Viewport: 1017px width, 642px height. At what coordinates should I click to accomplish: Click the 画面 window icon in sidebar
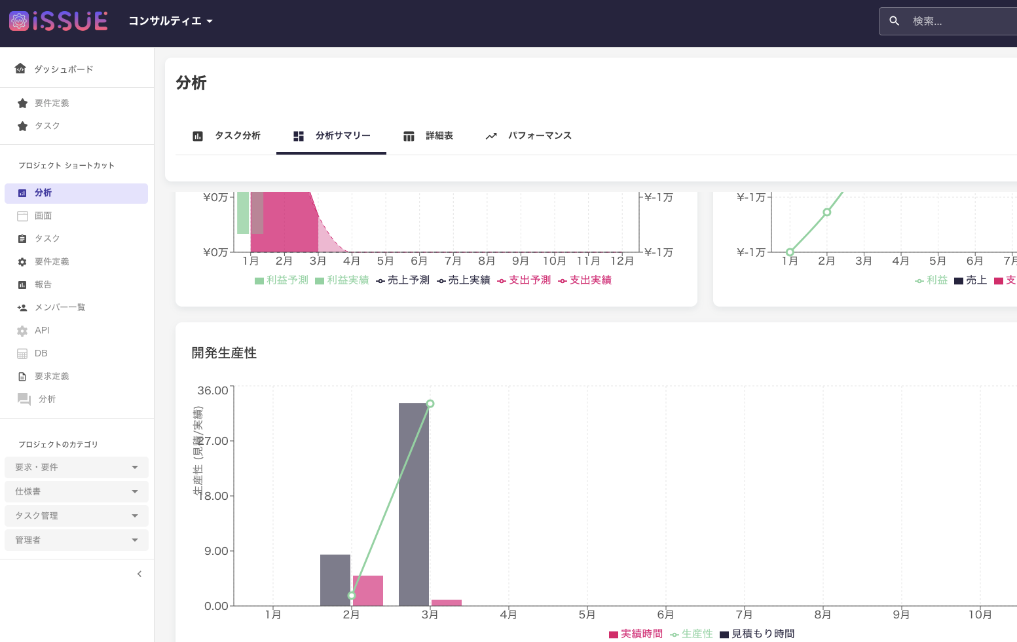22,216
